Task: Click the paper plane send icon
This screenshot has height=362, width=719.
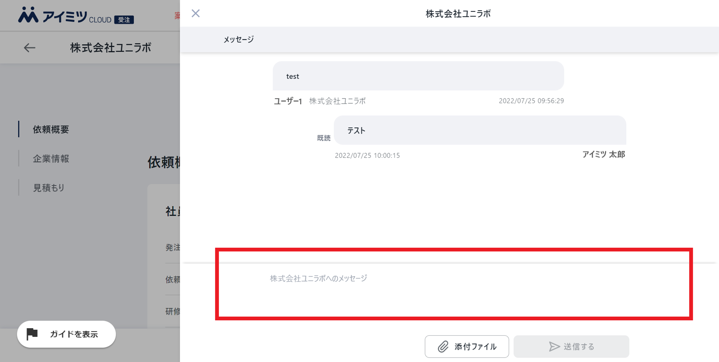Action: 554,347
